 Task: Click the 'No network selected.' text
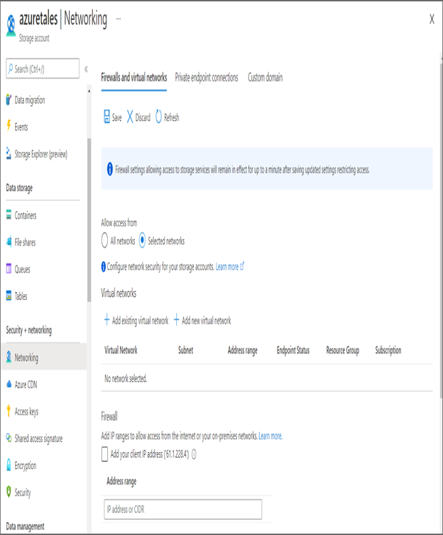[x=126, y=378]
